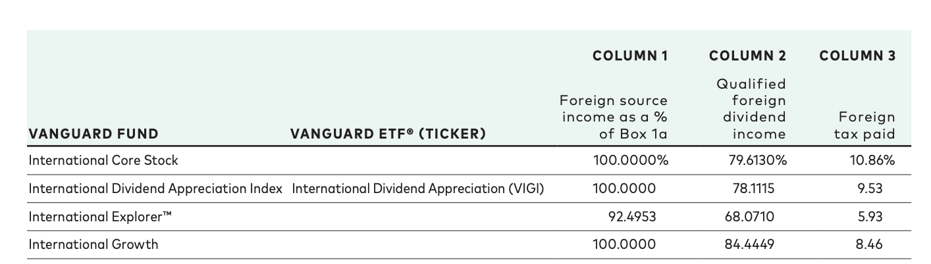Click the VANGUARD ETF (TICKER) column header
Image resolution: width=931 pixels, height=264 pixels.
coord(388,134)
